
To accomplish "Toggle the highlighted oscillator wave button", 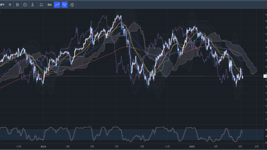I will tap(65, 5).
